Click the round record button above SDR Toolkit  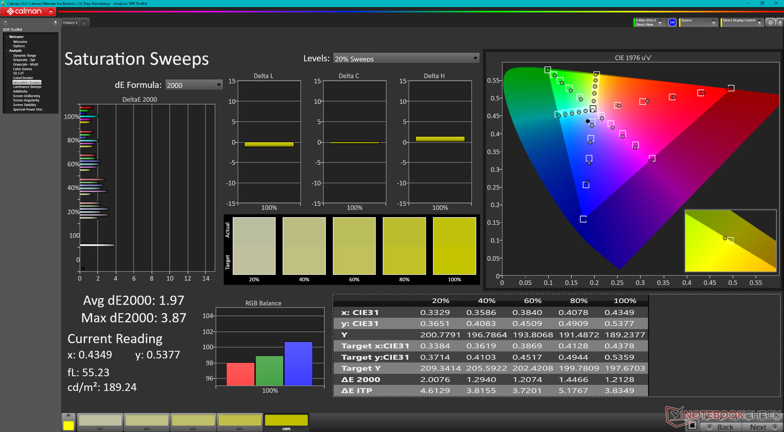[6, 22]
